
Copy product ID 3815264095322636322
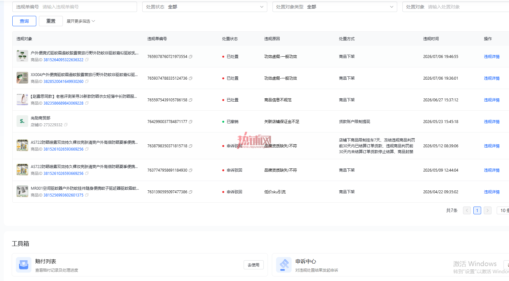[87, 60]
